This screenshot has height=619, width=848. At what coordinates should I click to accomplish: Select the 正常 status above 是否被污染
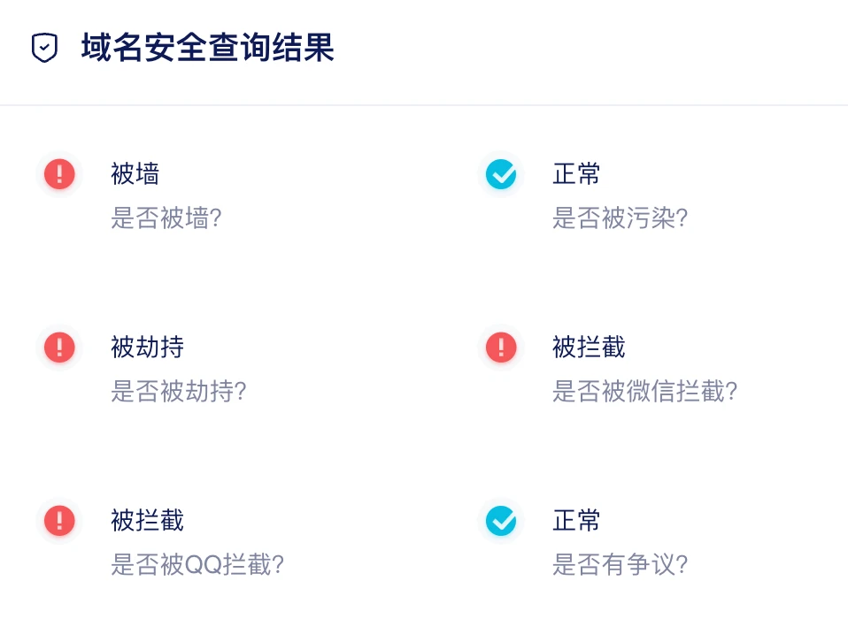[576, 173]
